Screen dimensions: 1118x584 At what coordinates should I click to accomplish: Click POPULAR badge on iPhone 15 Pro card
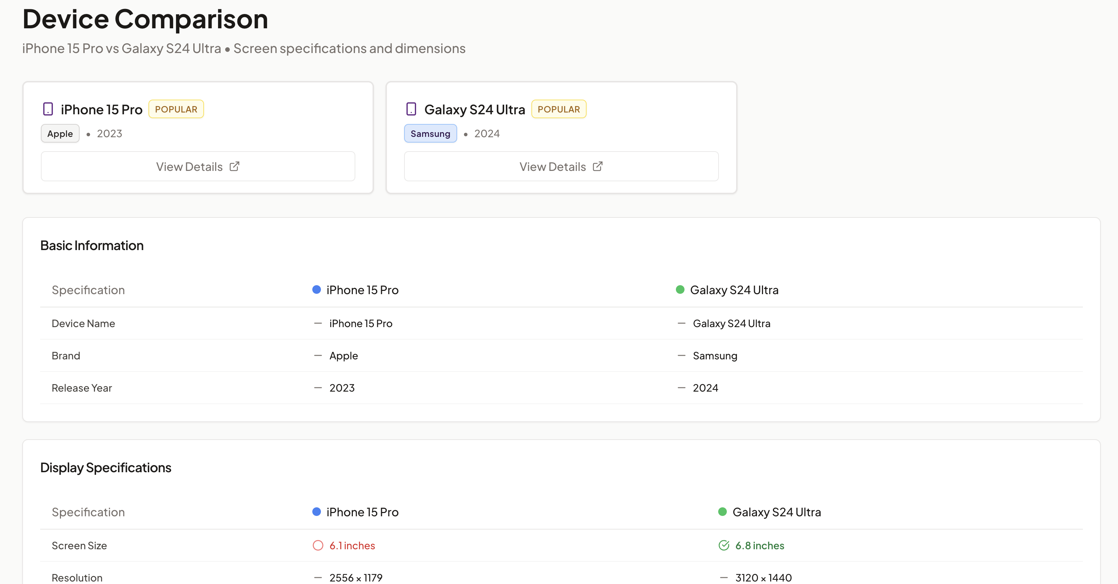pos(176,109)
